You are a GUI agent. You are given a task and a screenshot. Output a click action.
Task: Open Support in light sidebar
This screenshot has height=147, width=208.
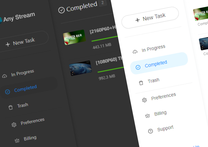[165, 128]
